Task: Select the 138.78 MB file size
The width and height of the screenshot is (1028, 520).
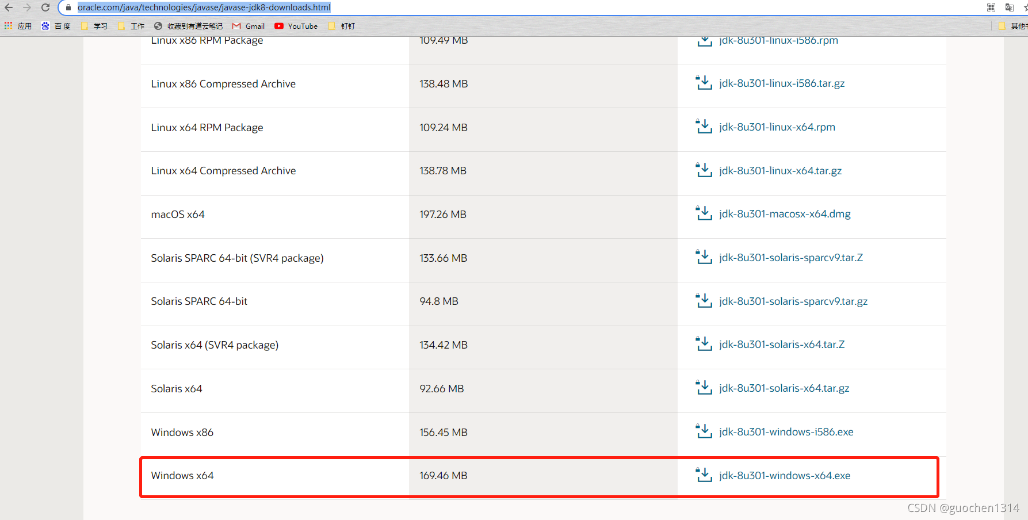Action: pos(443,171)
